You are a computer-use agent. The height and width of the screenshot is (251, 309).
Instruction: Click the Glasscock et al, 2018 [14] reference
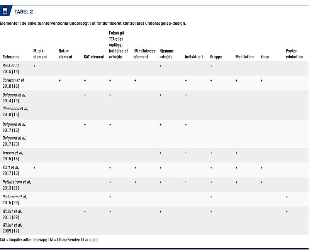pos(15,111)
